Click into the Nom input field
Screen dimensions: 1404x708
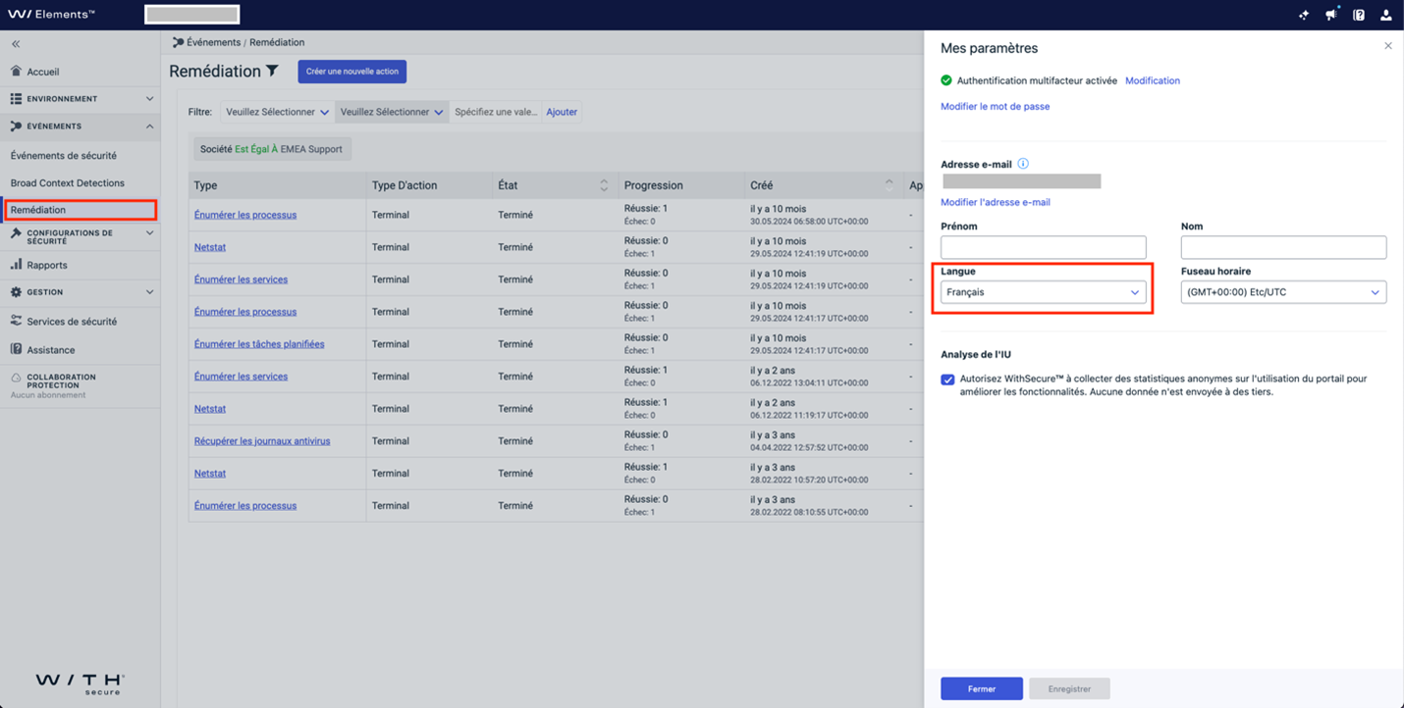point(1283,247)
